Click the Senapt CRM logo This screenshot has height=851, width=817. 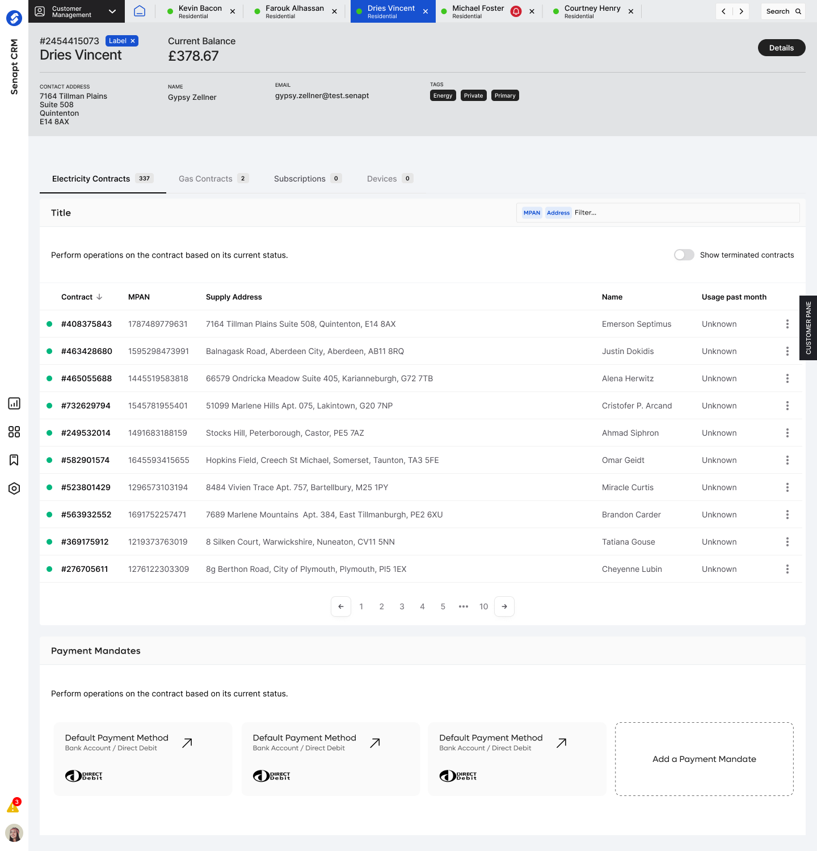[14, 18]
